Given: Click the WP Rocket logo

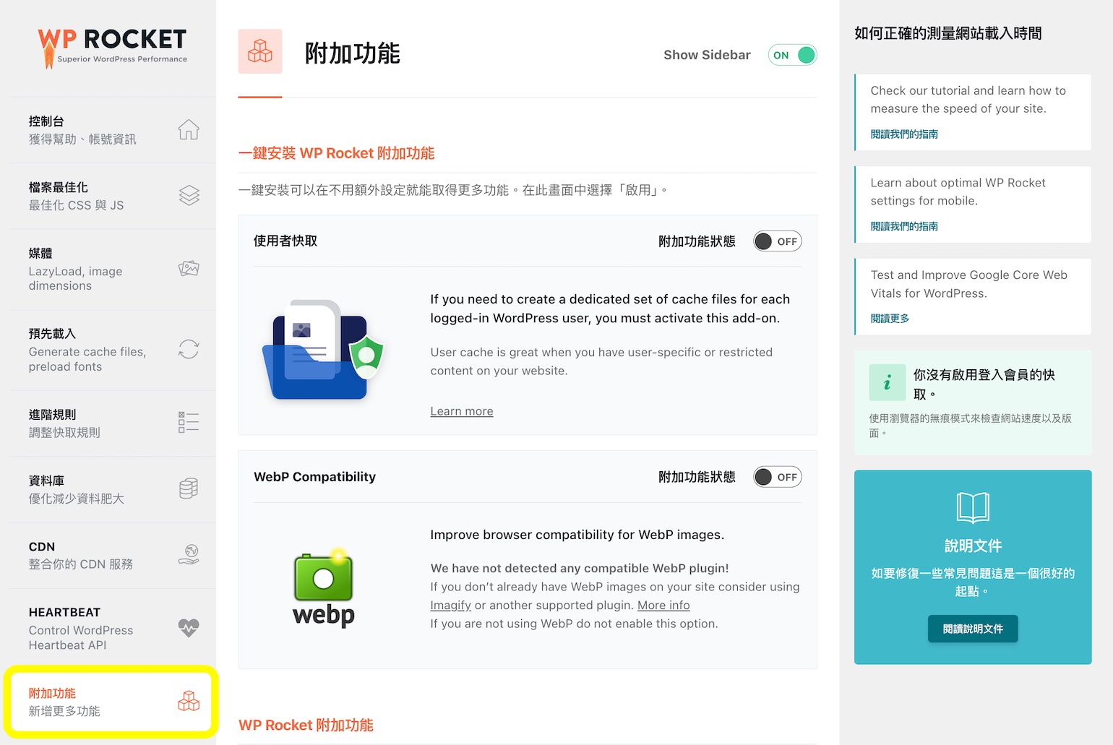Looking at the screenshot, I should (112, 48).
